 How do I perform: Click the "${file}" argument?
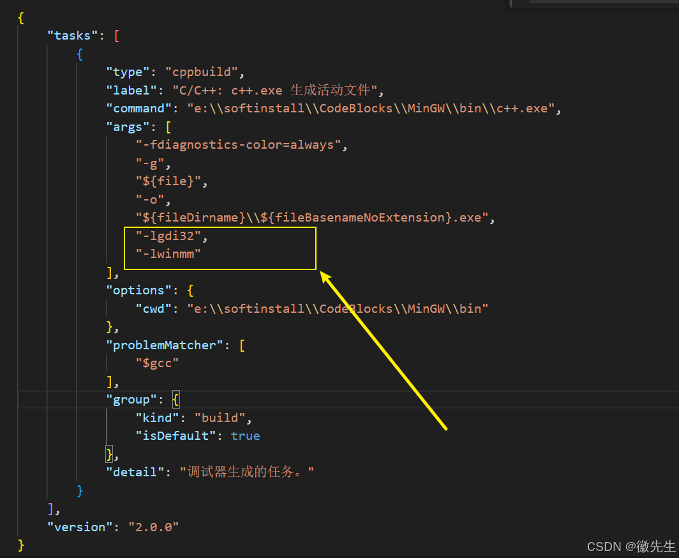[168, 181]
